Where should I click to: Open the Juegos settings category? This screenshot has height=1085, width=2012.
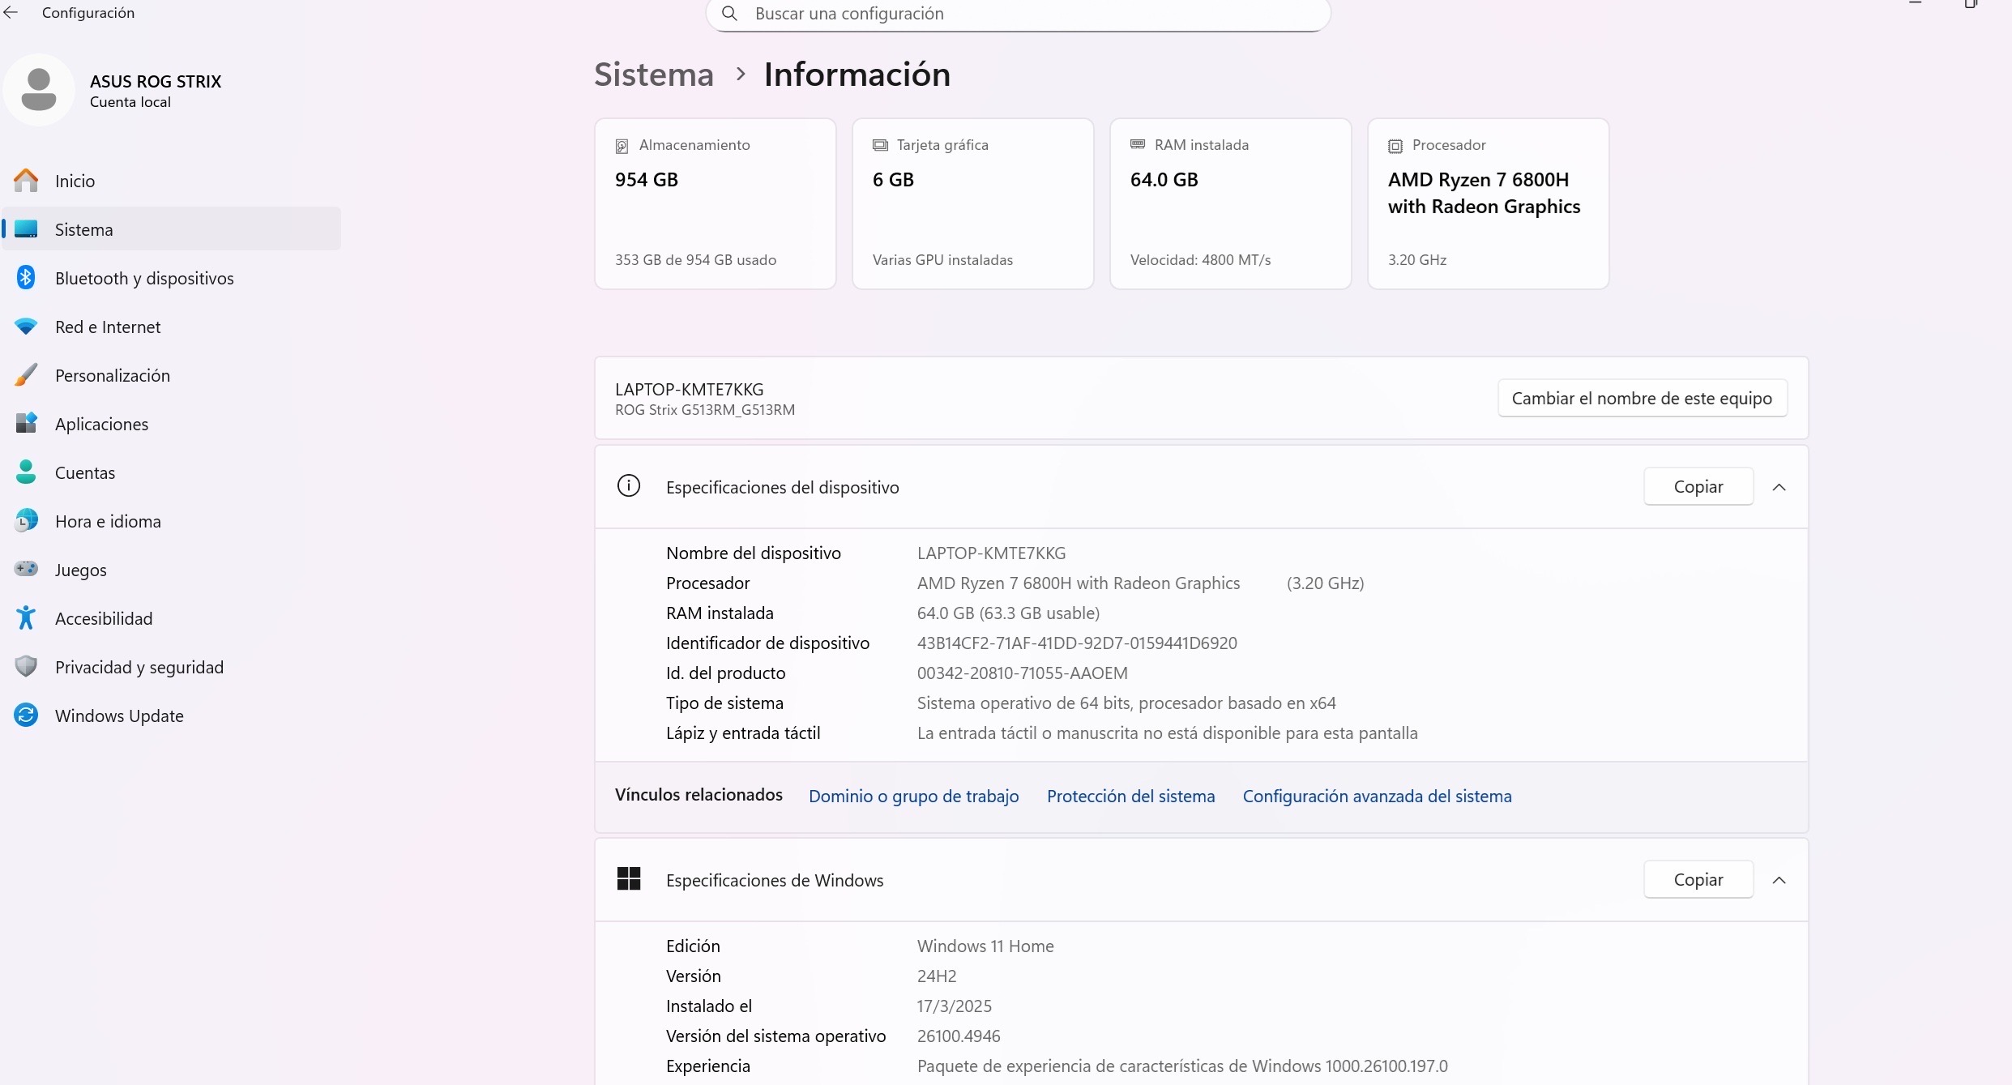point(172,570)
